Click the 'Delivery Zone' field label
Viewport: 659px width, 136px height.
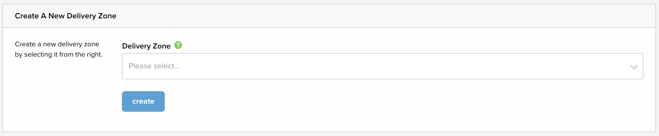pyautogui.click(x=146, y=46)
